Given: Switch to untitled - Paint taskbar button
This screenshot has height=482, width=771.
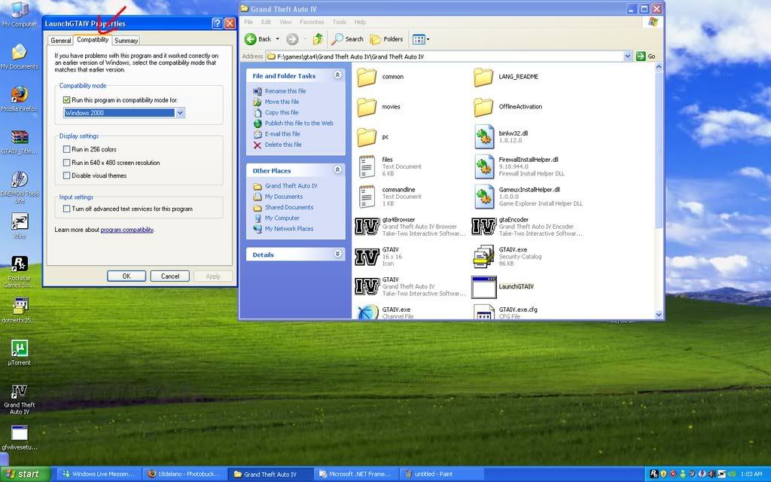Looking at the screenshot, I should tap(440, 474).
